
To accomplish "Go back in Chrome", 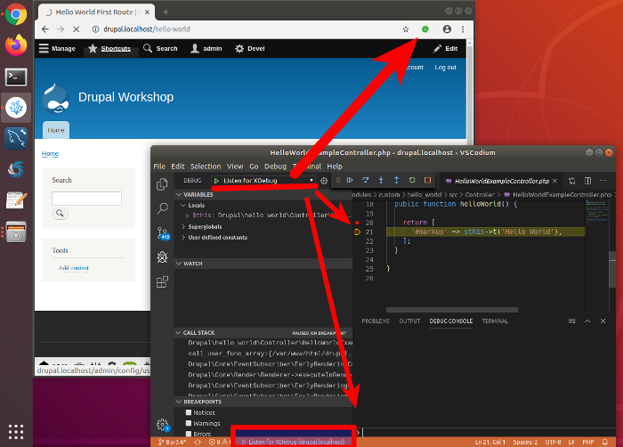I will point(45,29).
